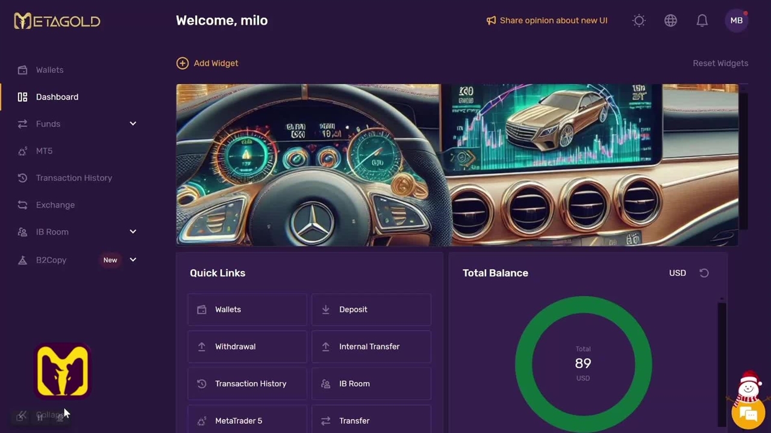Open the live chat bubble

tap(748, 414)
